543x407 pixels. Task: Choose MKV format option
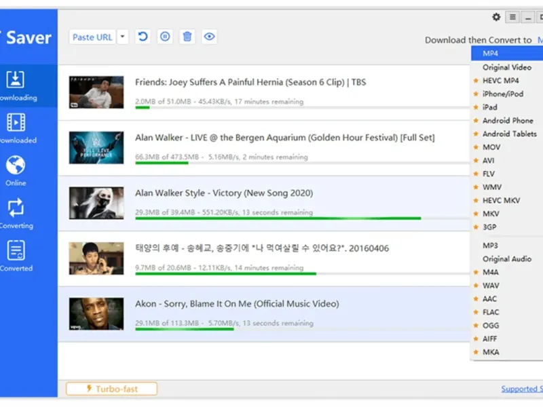tap(507, 214)
